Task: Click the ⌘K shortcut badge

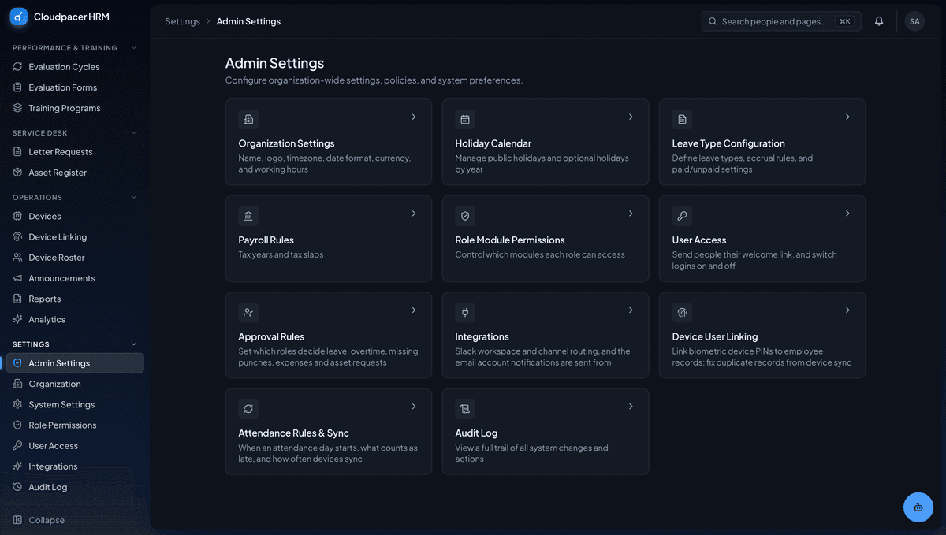Action: 845,21
